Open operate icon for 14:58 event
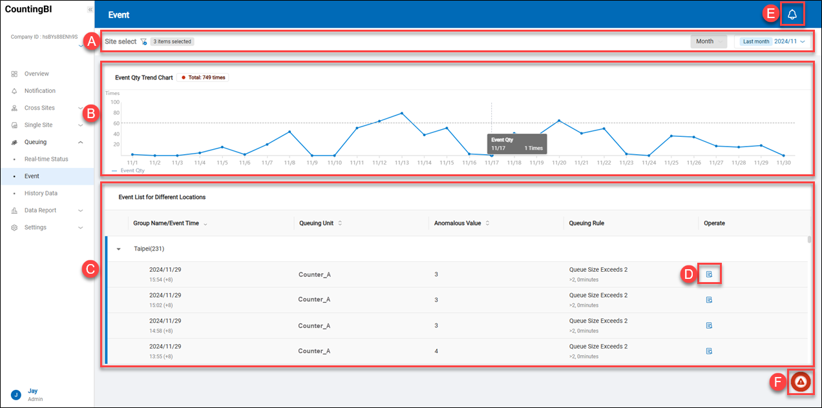The image size is (822, 408). (x=709, y=326)
